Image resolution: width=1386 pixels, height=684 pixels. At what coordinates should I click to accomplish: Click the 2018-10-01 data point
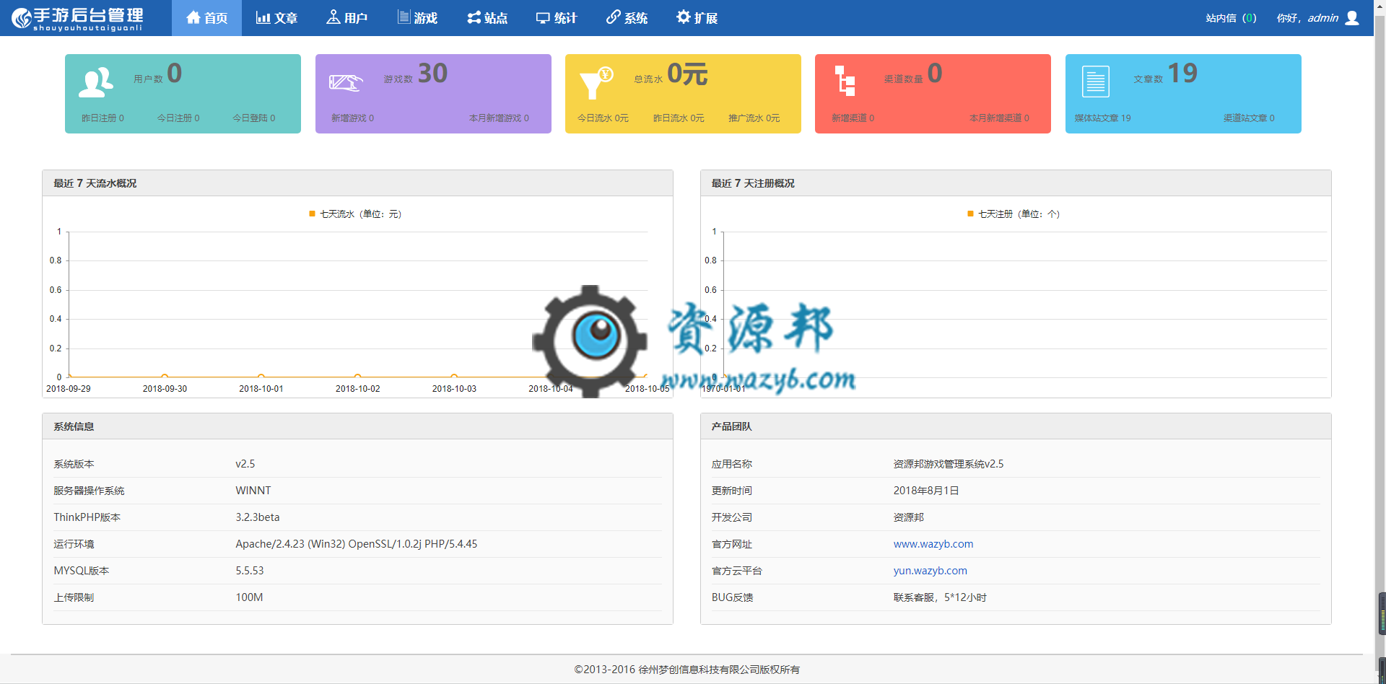(261, 377)
